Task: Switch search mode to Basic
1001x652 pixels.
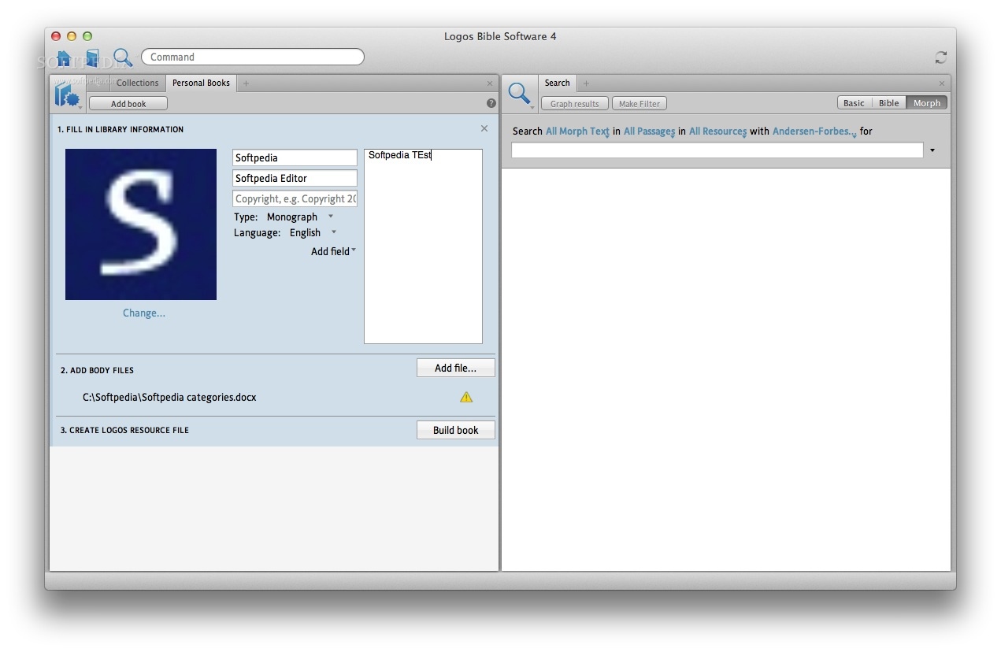Action: pyautogui.click(x=854, y=102)
